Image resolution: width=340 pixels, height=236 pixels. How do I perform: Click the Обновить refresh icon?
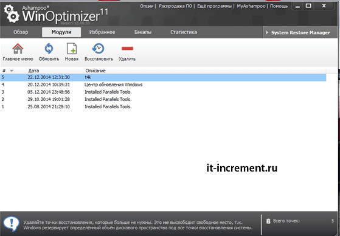(x=49, y=49)
